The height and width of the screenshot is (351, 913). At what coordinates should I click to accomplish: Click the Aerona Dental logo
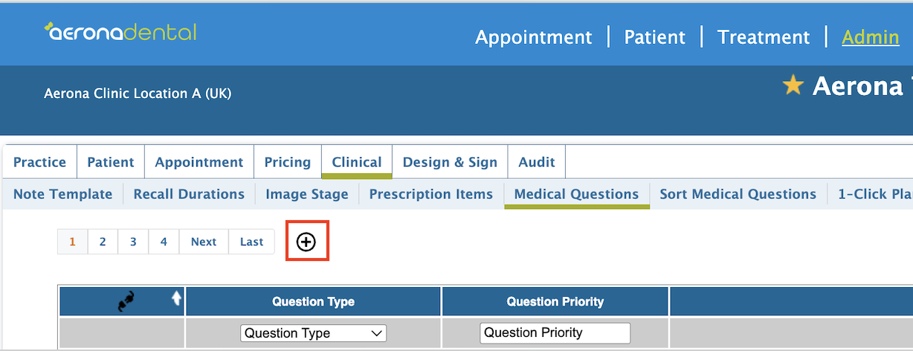click(120, 32)
